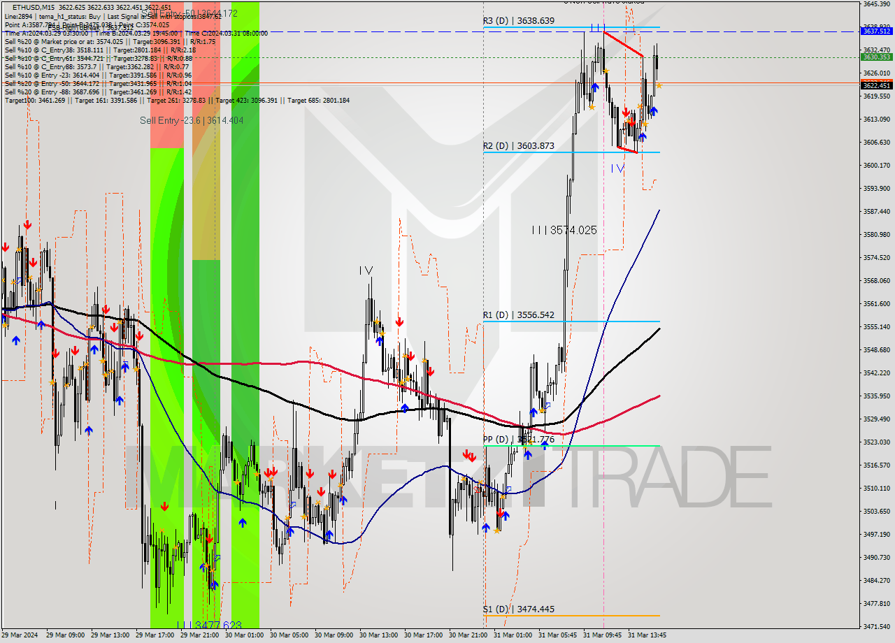The height and width of the screenshot is (643, 895).
Task: Click the current price tag 3622.451
Action: (x=876, y=85)
